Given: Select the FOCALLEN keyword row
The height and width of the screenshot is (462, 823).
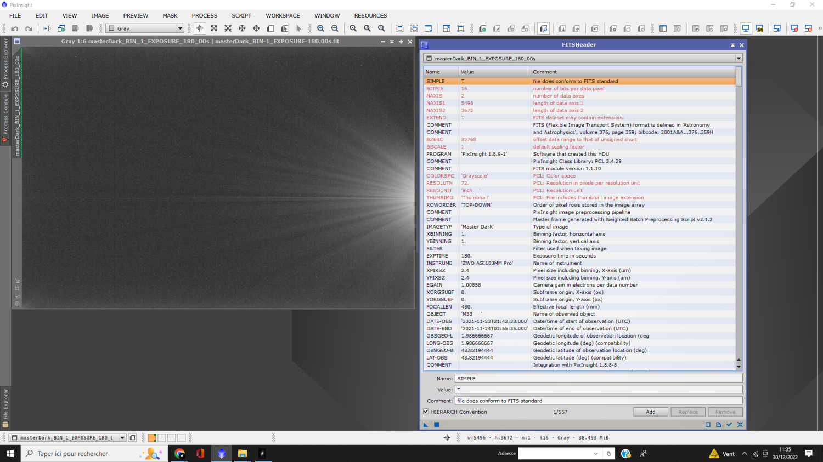Looking at the screenshot, I should click(579, 307).
